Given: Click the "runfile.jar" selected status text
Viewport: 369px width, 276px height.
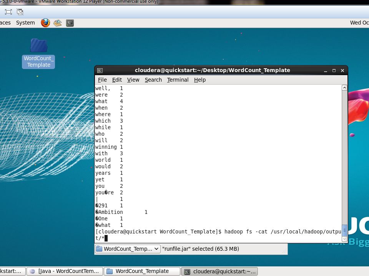Looking at the screenshot, I should (201, 249).
